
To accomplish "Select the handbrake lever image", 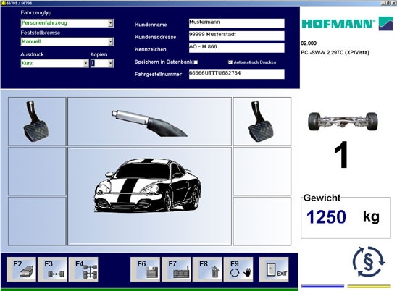I will [150, 122].
